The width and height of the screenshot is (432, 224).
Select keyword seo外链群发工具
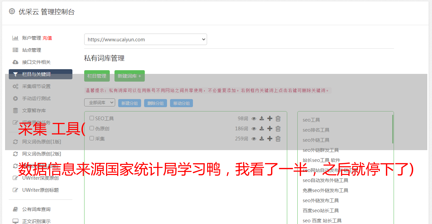pos(321,150)
